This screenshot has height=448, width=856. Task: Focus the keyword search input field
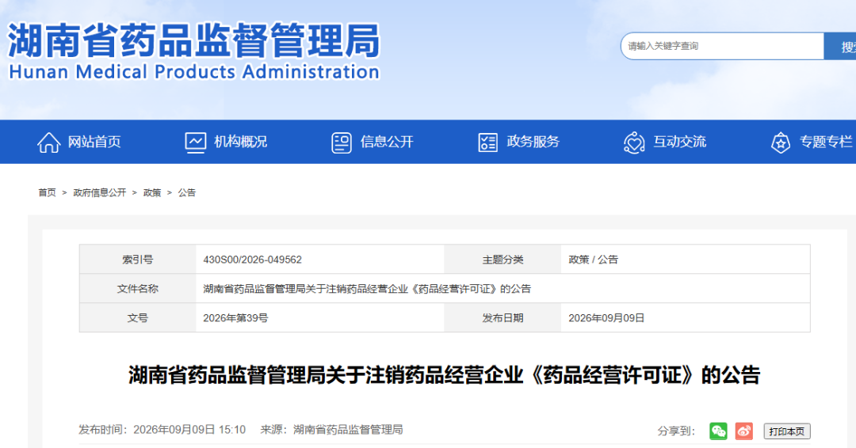point(722,47)
